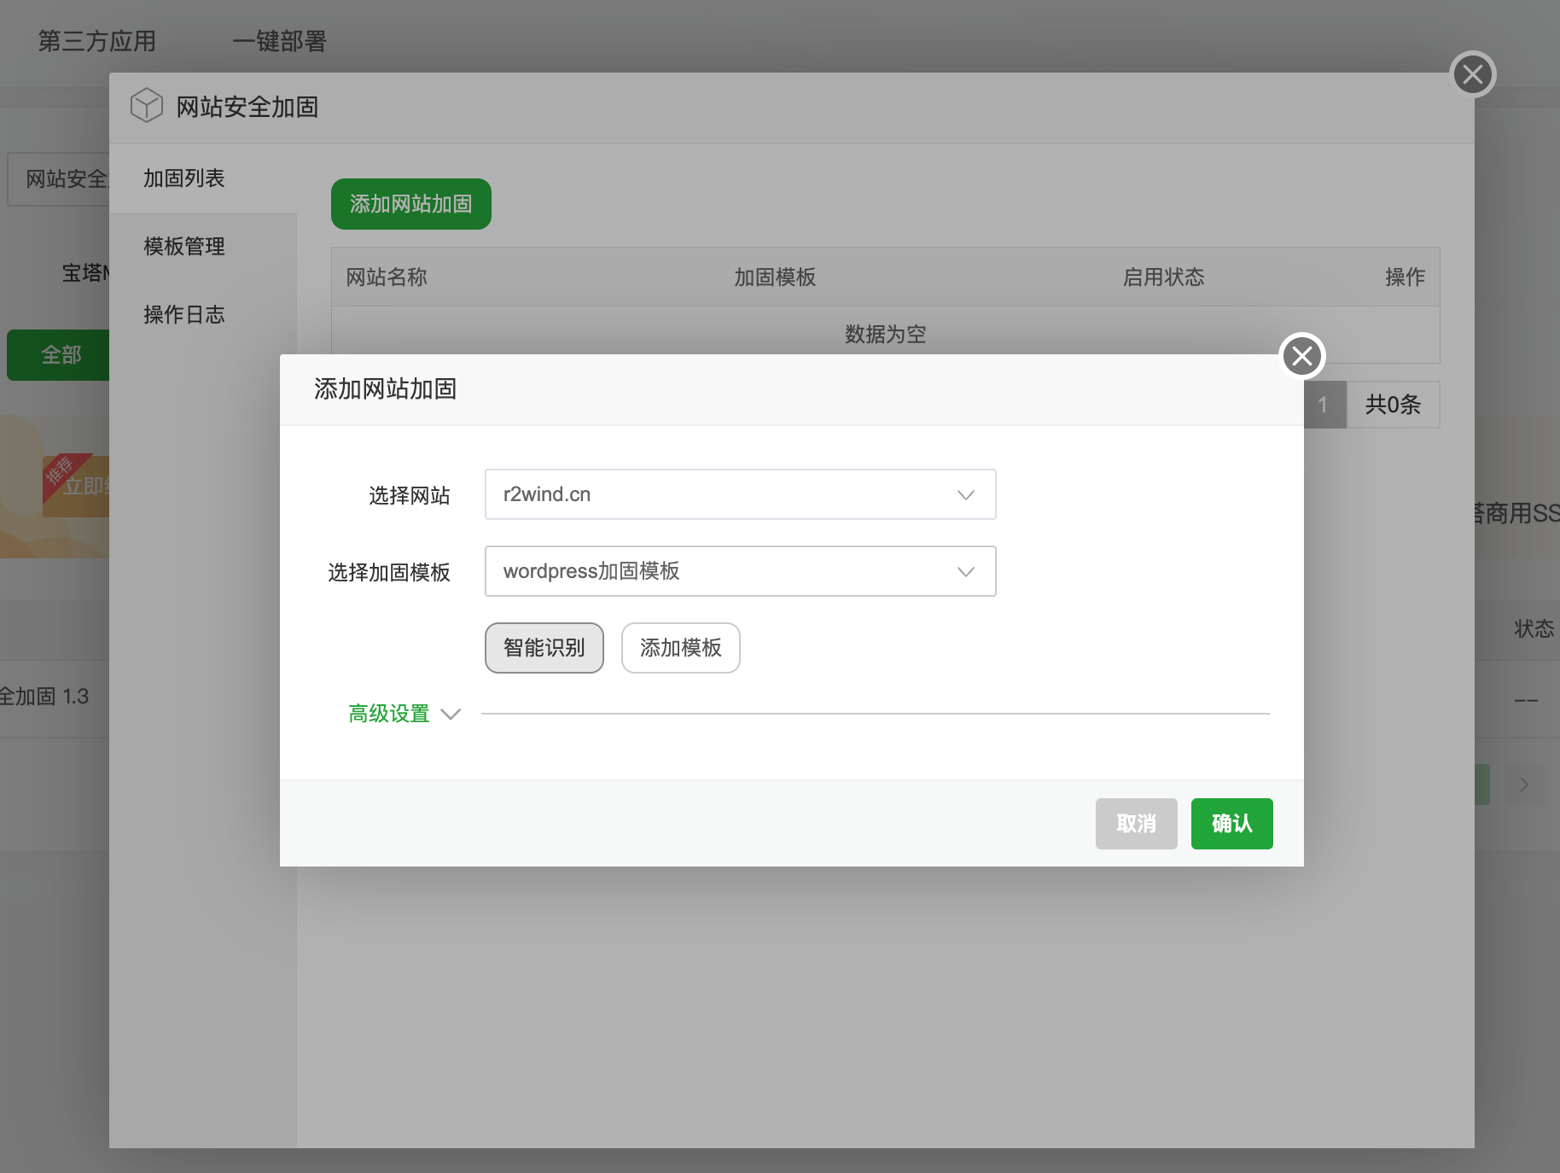Switch to the 模板管理 tab
Screen dimensions: 1560x1173
click(202, 247)
